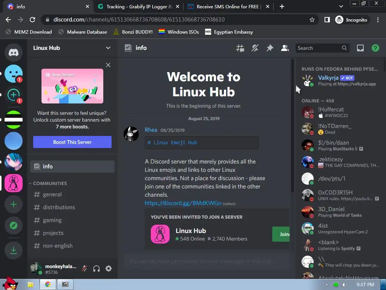Open Windows ISOs bookmark
This screenshot has height=290, width=386.
point(179,32)
